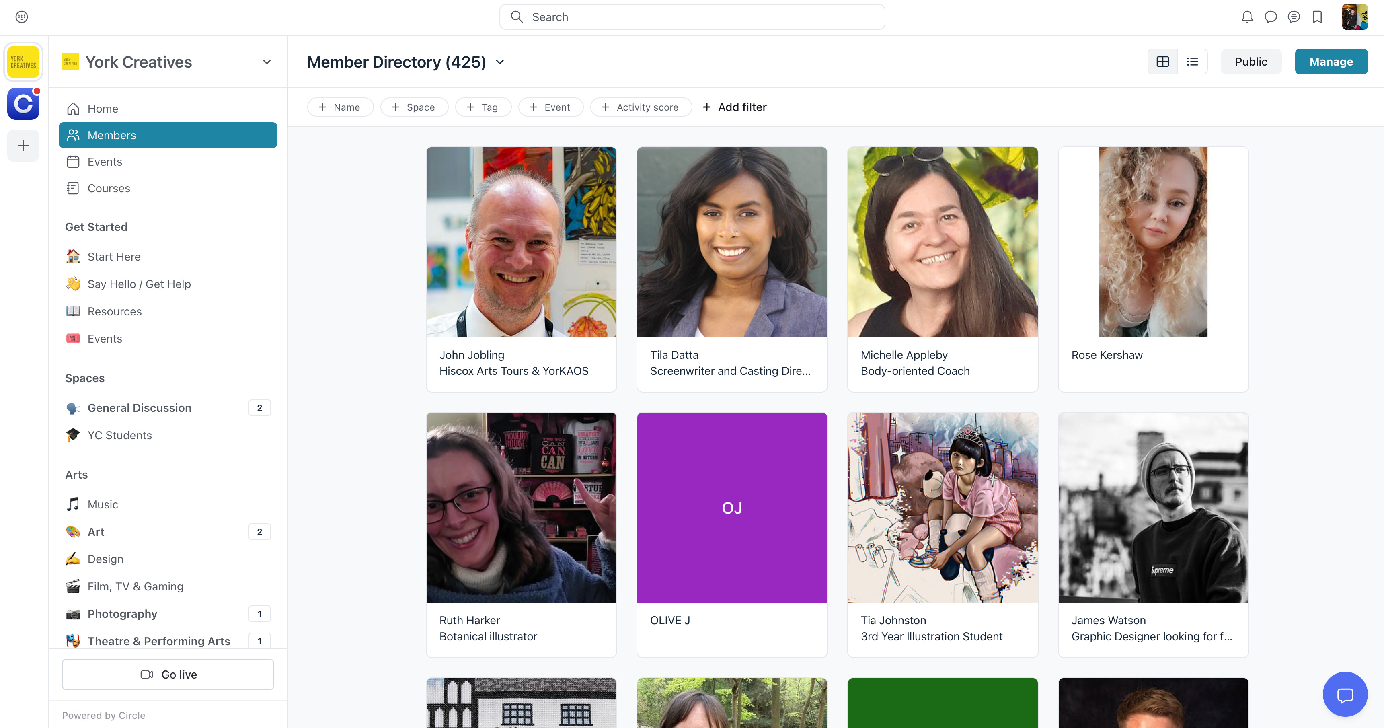Expand the Member Directory title dropdown
The image size is (1384, 728).
pyautogui.click(x=500, y=62)
